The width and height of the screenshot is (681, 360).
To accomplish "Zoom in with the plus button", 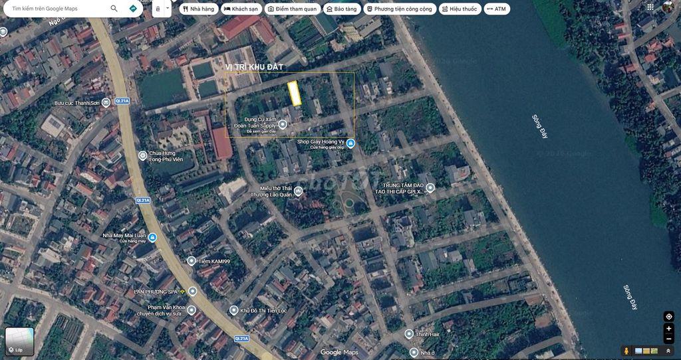I will tap(669, 329).
